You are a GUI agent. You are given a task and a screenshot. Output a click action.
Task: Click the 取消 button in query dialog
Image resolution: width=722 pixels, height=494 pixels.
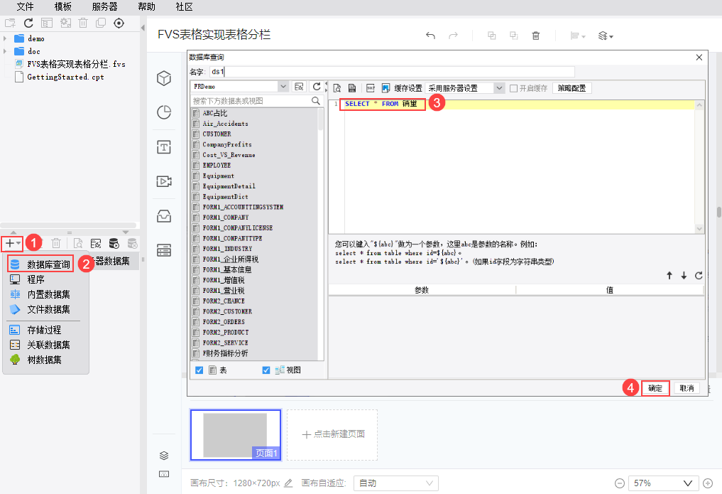[687, 388]
